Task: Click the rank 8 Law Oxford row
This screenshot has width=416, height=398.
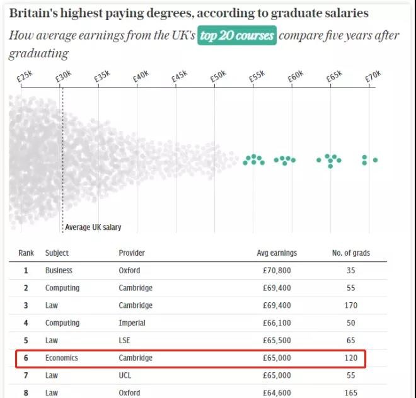Action: tap(198, 392)
